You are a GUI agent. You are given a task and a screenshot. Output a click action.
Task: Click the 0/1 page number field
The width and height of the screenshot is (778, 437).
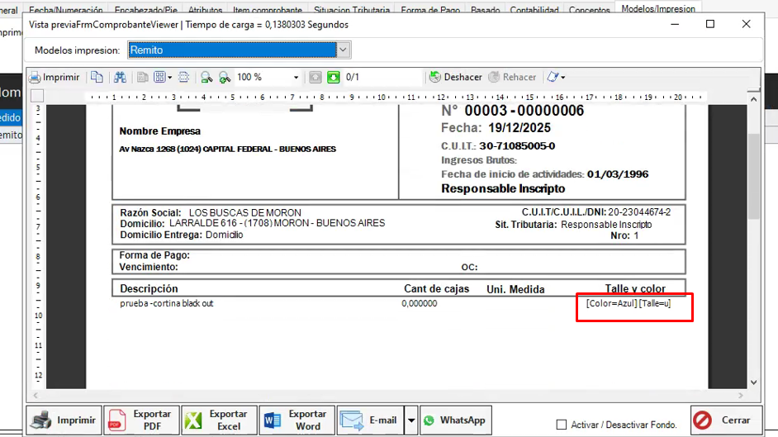pyautogui.click(x=382, y=77)
